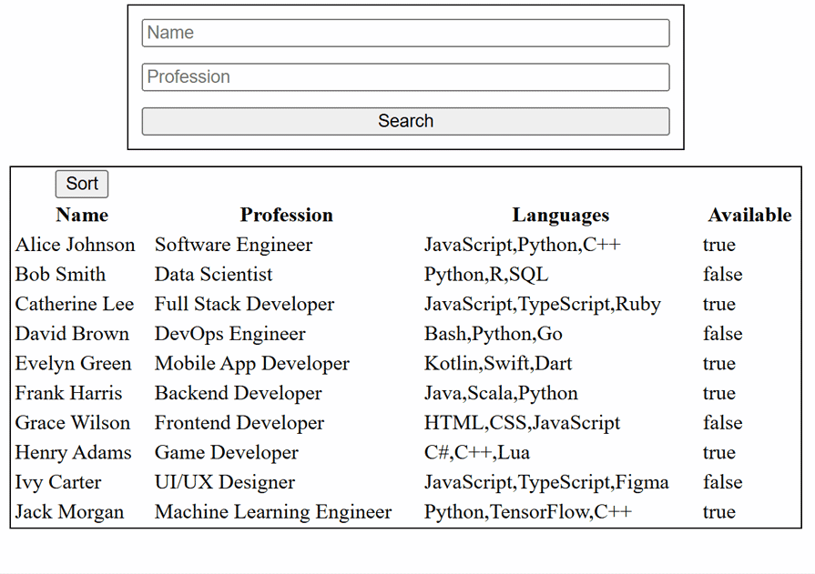Select the Software Engineer cell
The width and height of the screenshot is (815, 574).
233,245
